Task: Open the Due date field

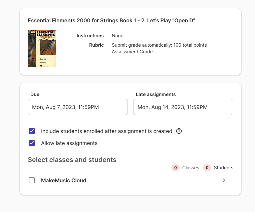Action: pyautogui.click(x=77, y=107)
